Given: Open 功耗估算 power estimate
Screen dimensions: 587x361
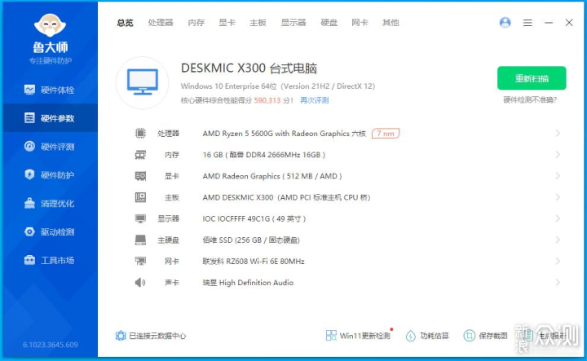Looking at the screenshot, I should pos(427,336).
